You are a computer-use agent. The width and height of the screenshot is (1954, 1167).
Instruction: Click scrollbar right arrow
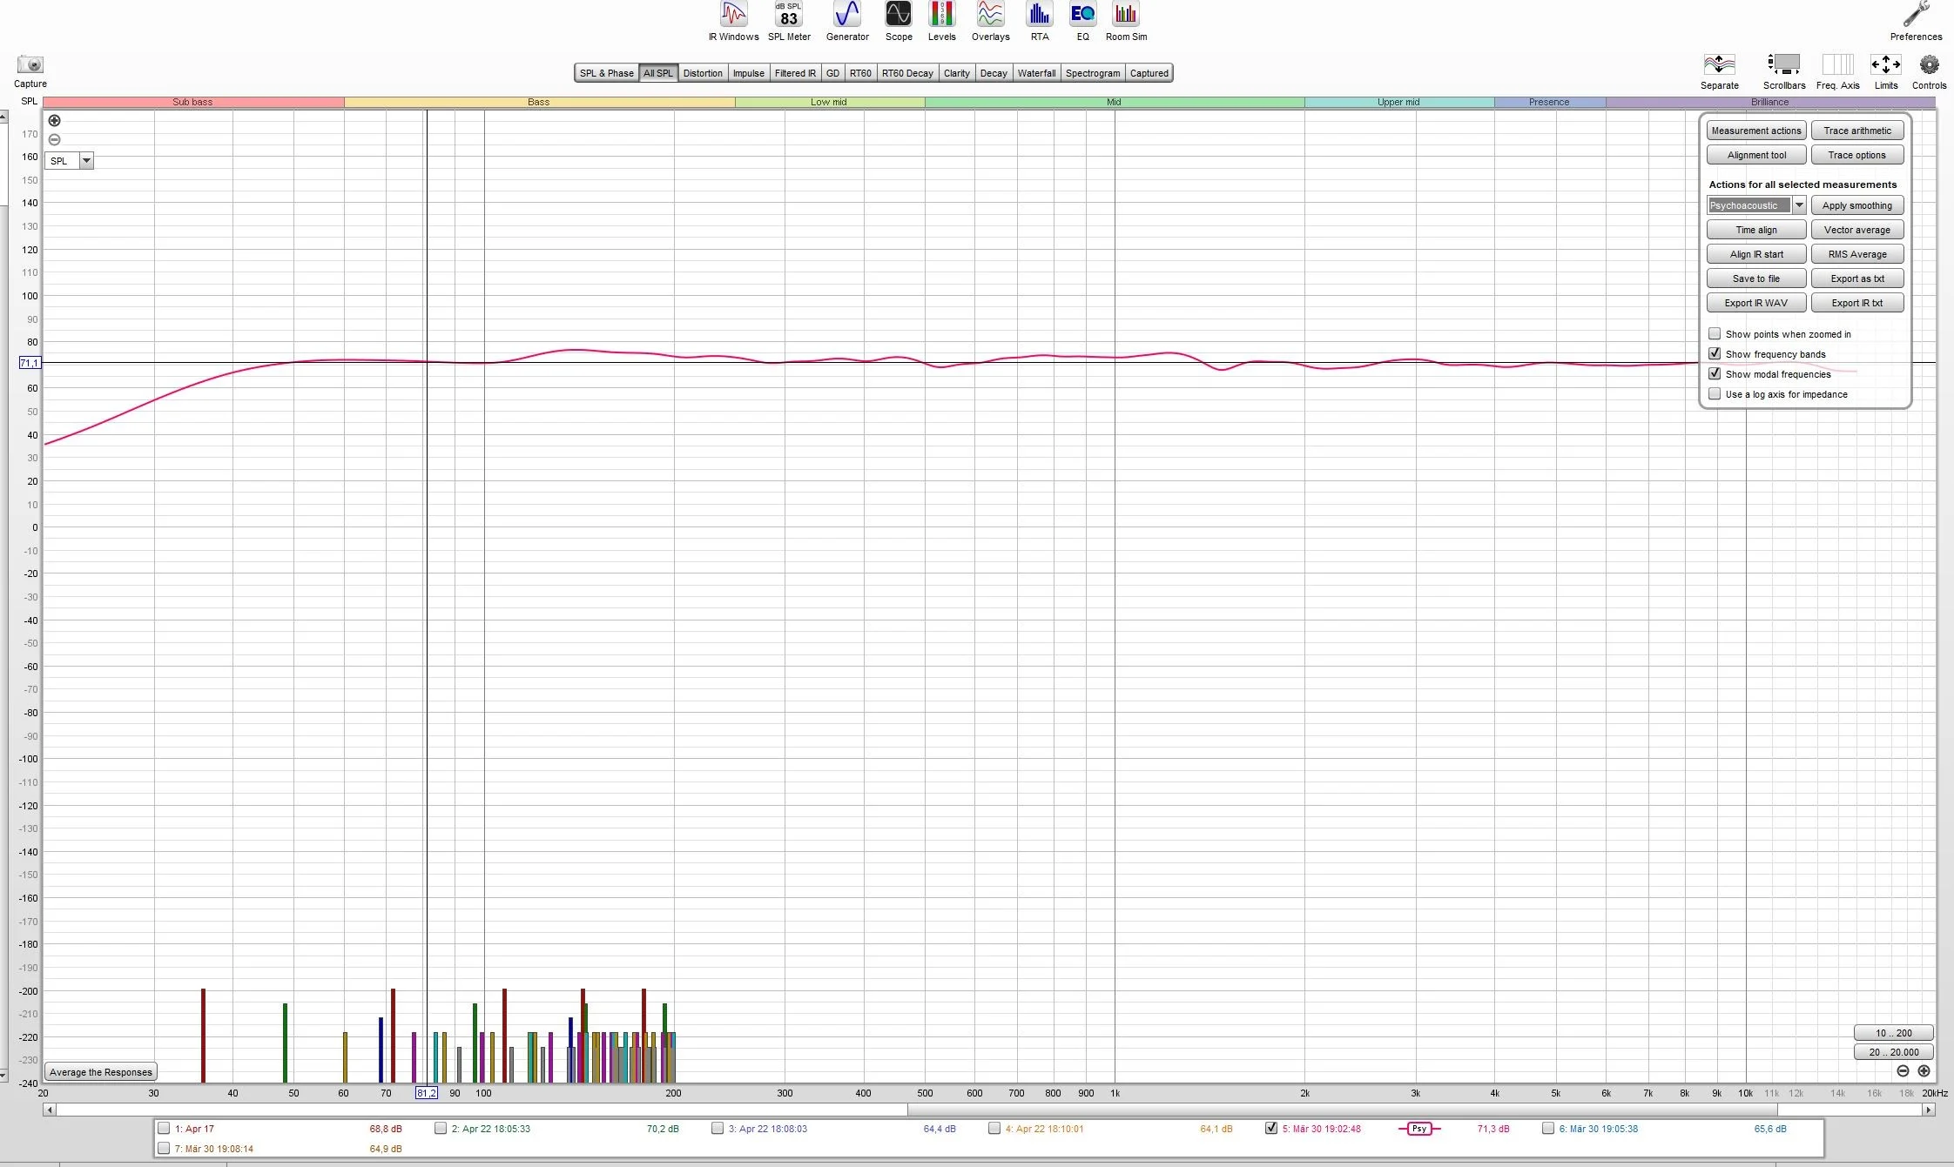point(1928,1110)
